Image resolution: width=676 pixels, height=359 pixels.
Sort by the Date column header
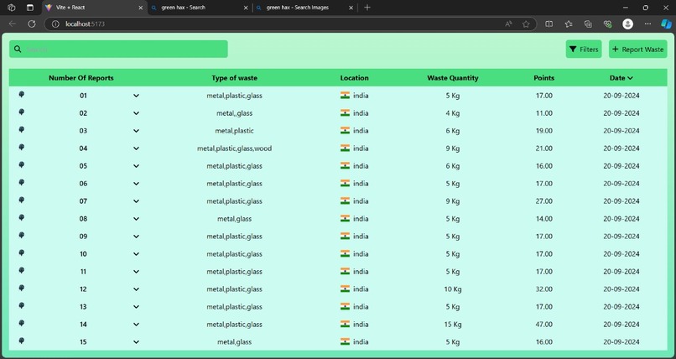621,78
